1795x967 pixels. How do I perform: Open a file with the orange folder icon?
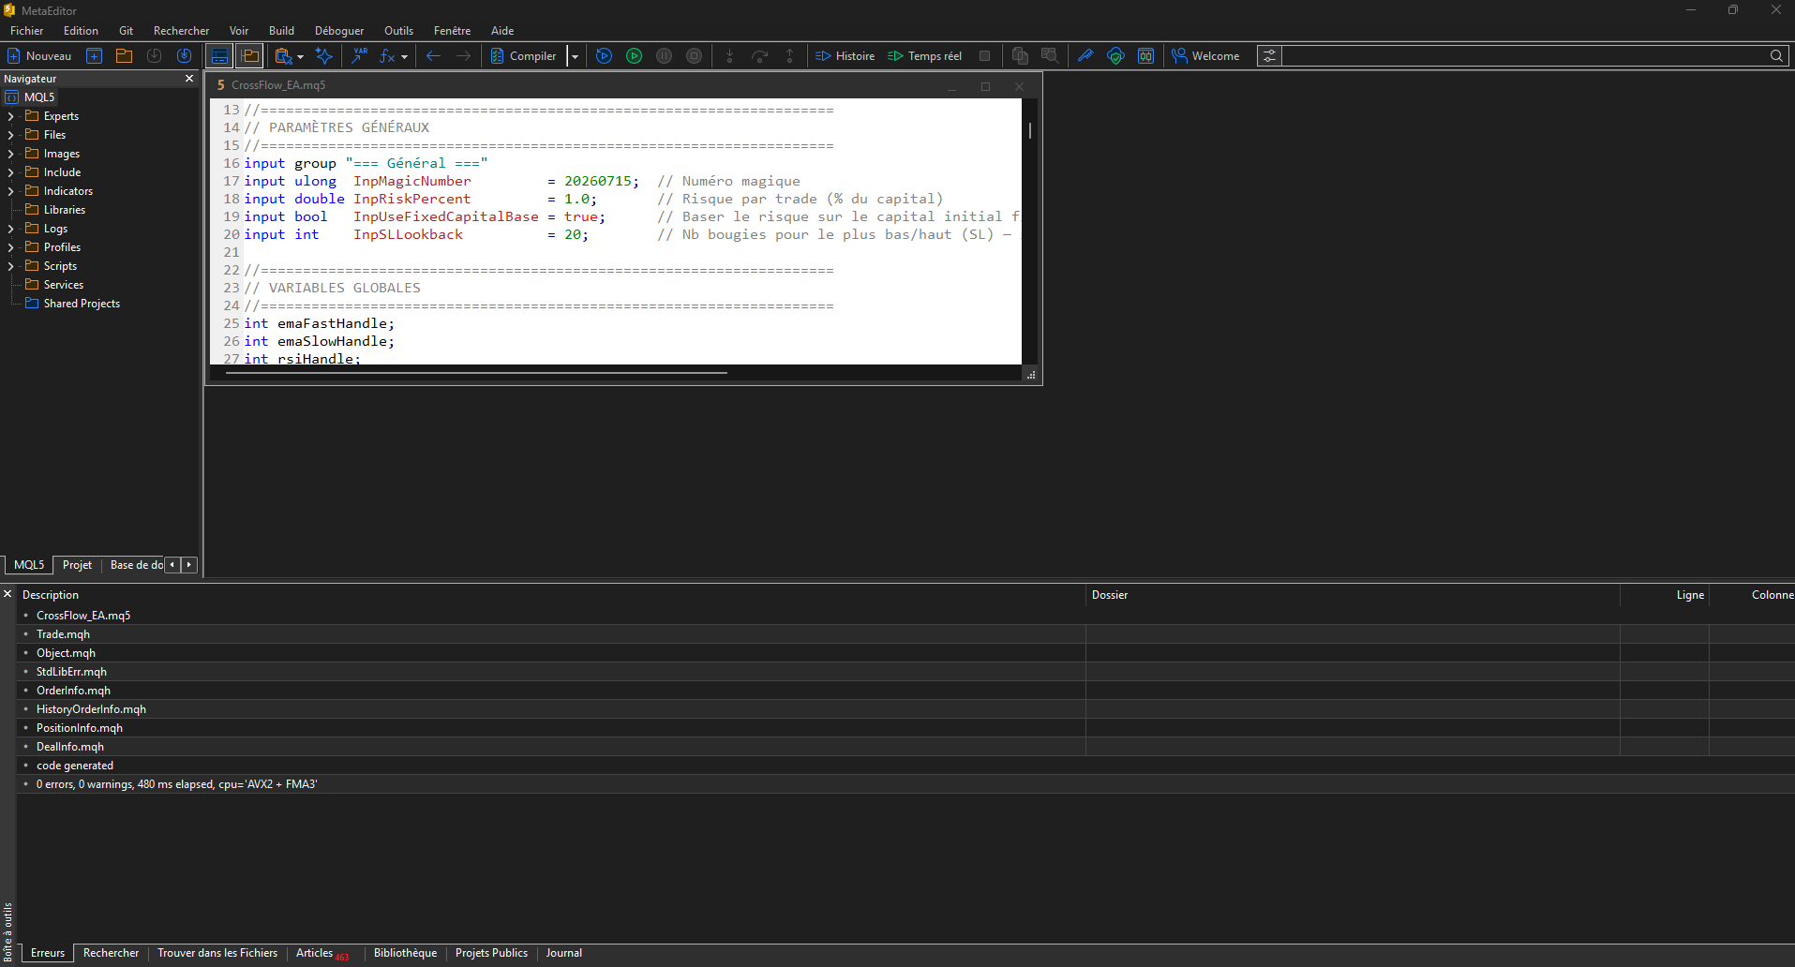pos(124,56)
